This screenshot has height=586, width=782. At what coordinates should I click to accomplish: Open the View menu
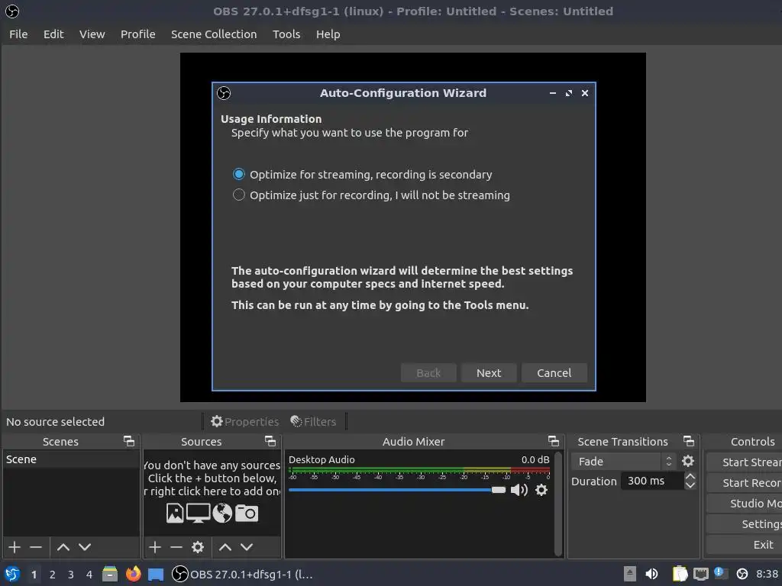(92, 34)
